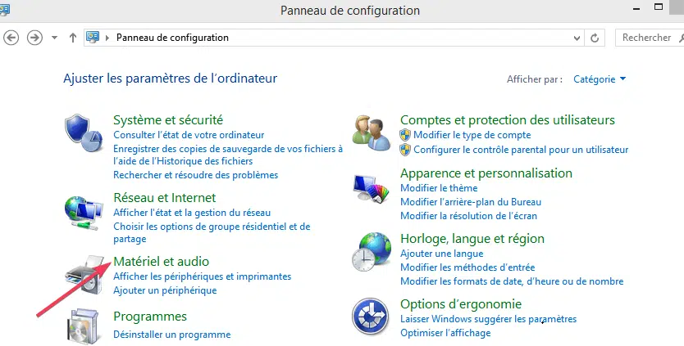Click the Options d'ergonomie blue icon
The image size is (684, 346).
click(371, 317)
